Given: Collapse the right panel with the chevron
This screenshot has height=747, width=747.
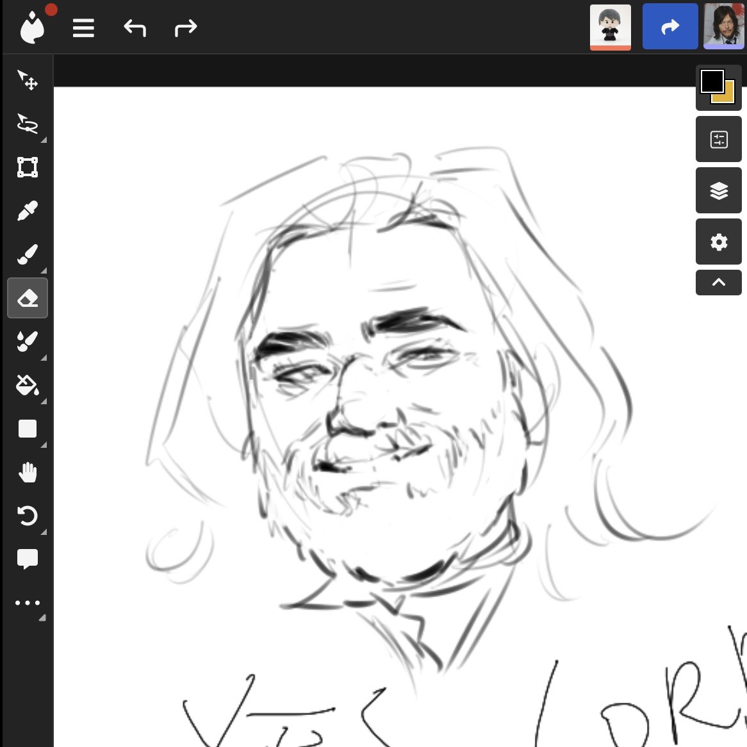Looking at the screenshot, I should coord(719,282).
